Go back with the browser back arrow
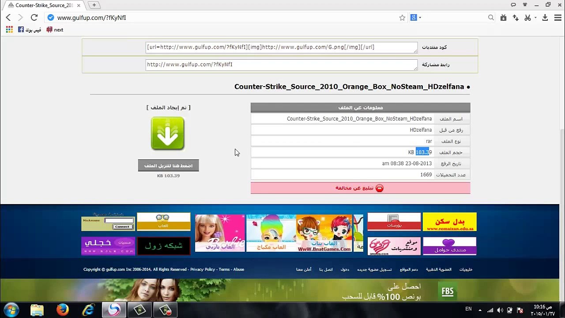The width and height of the screenshot is (565, 318). coord(8,18)
